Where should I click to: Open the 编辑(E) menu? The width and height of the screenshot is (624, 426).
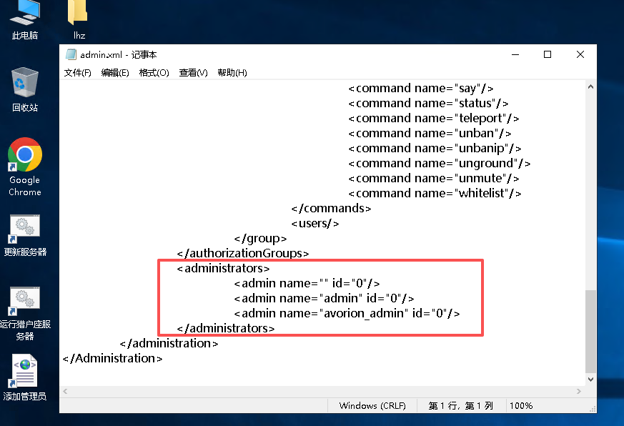click(x=115, y=73)
